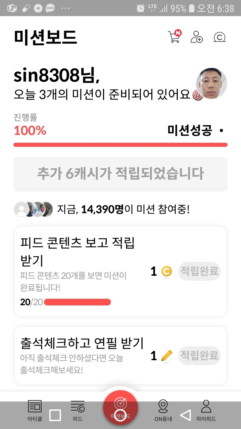
Task: Tap the add friend icon
Action: point(197,37)
